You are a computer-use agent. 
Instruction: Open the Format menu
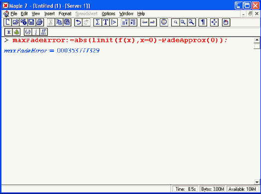point(65,13)
